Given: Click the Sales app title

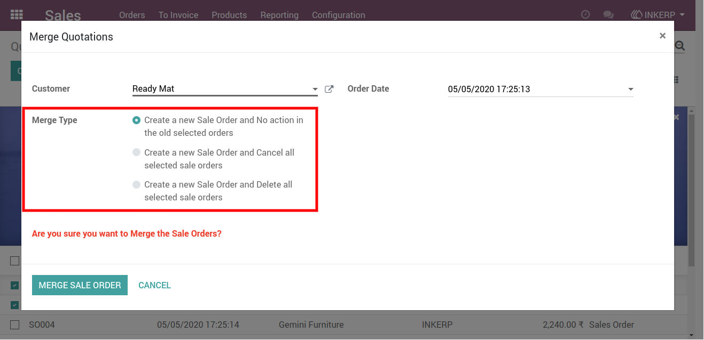Looking at the screenshot, I should coord(63,15).
